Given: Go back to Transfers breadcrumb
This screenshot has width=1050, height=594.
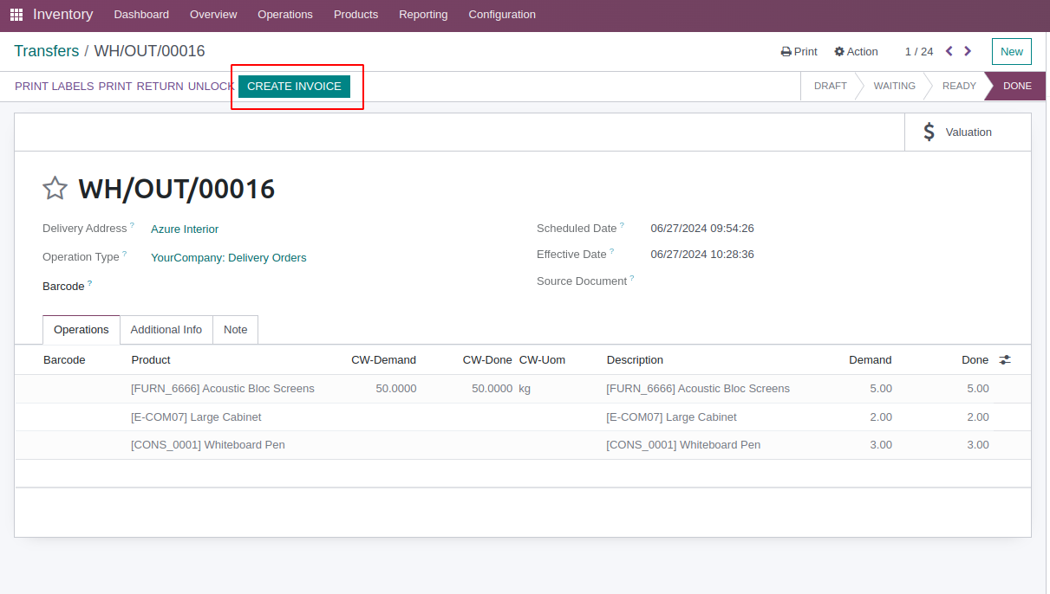Looking at the screenshot, I should pyautogui.click(x=47, y=51).
